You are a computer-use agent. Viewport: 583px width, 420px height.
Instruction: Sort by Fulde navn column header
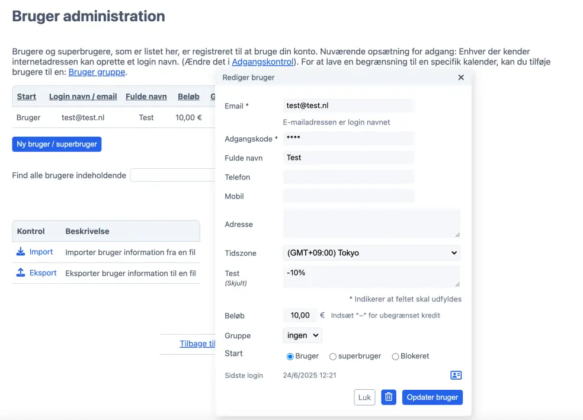pos(146,97)
